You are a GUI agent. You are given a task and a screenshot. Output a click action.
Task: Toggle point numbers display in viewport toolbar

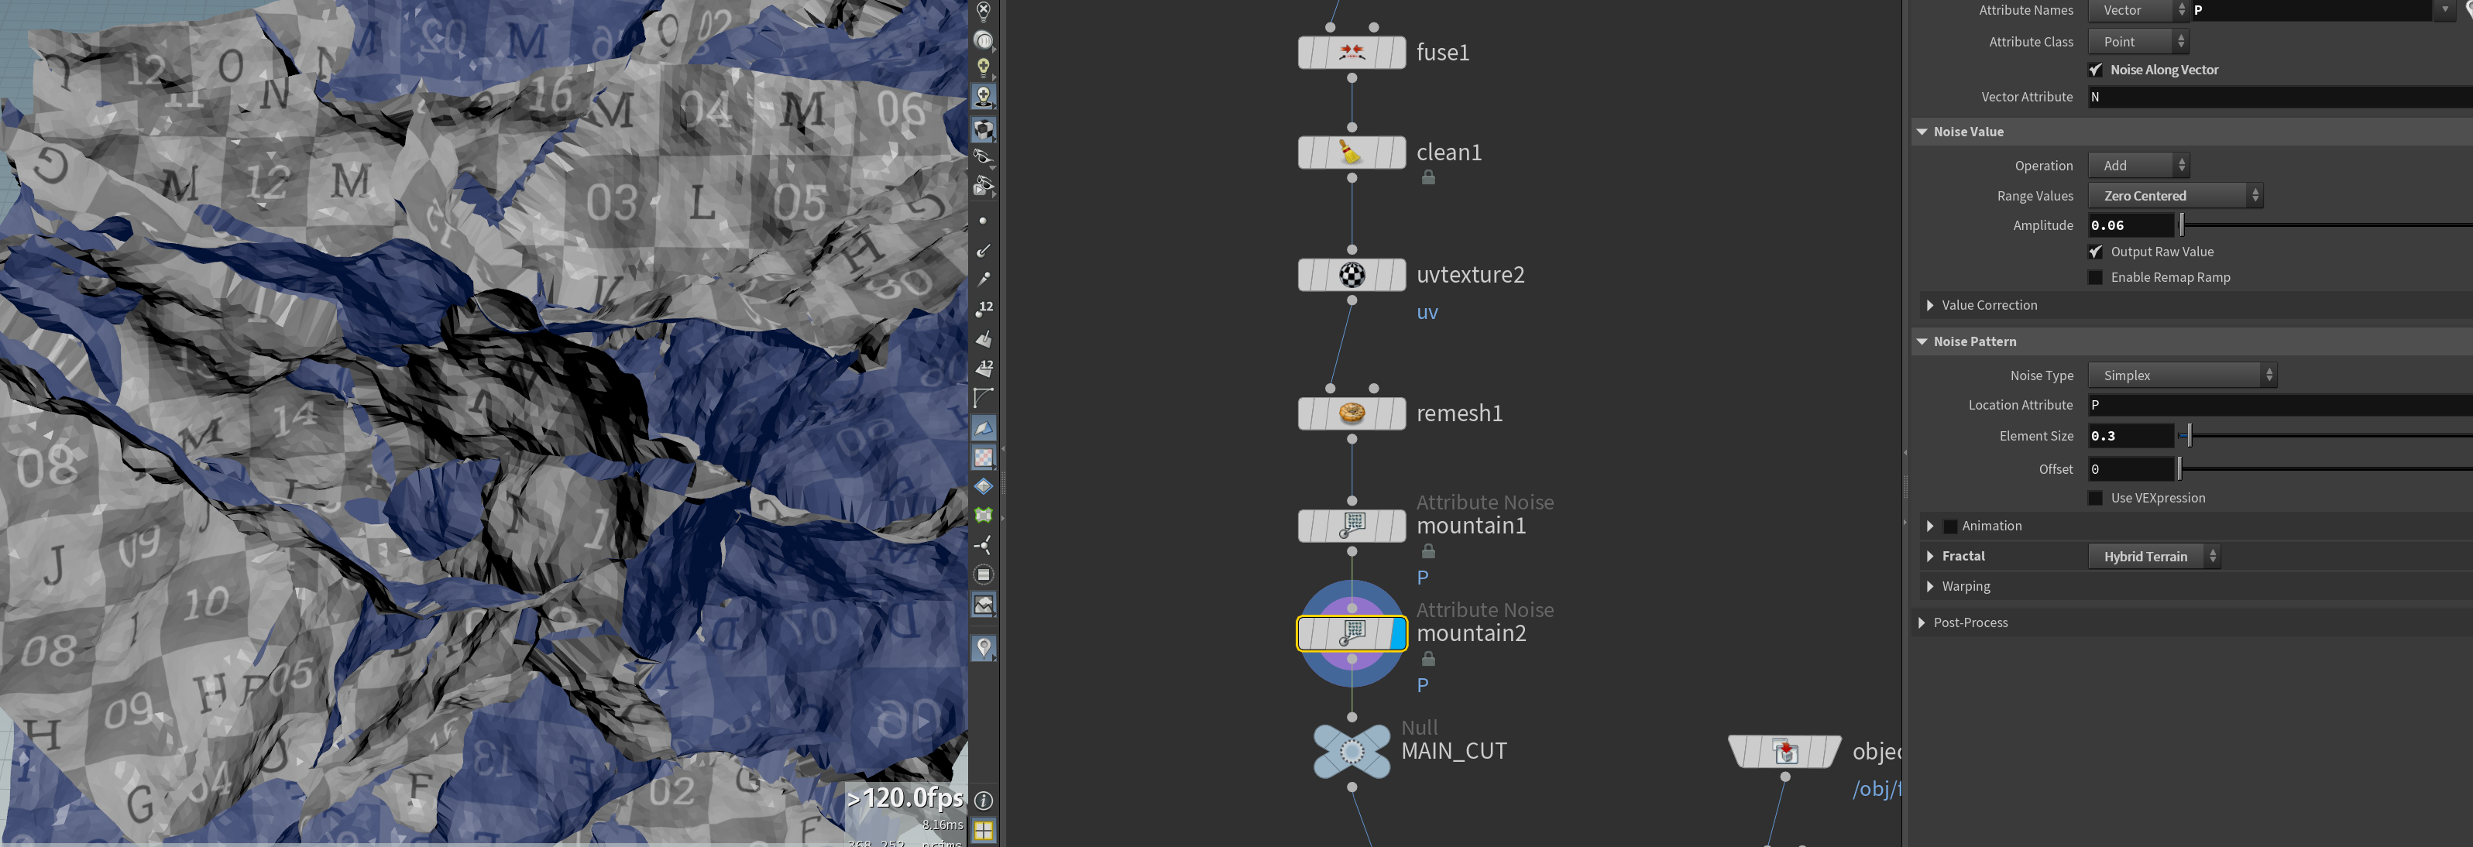point(984,309)
